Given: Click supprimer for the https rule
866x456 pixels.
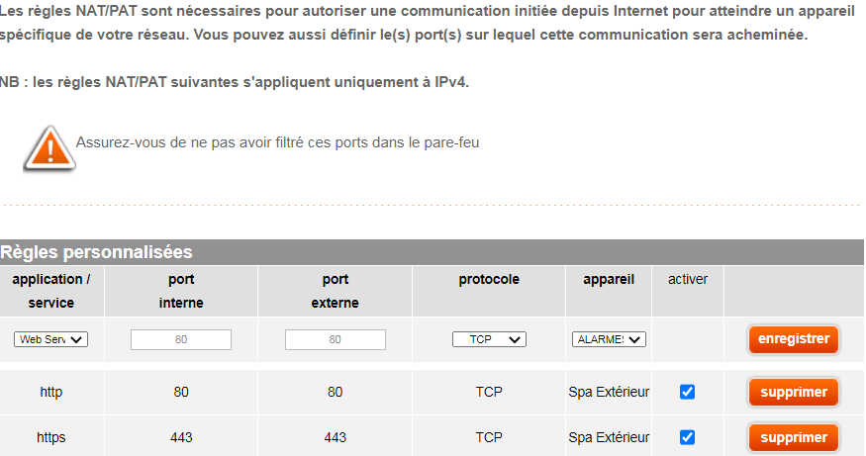Looking at the screenshot, I should [x=794, y=437].
